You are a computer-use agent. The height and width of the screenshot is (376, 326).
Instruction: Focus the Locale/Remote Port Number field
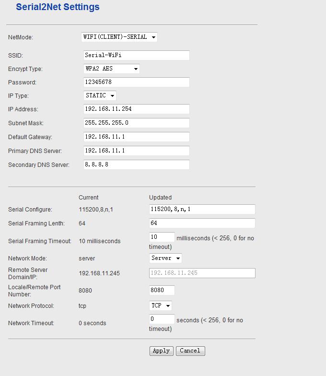coord(162,291)
